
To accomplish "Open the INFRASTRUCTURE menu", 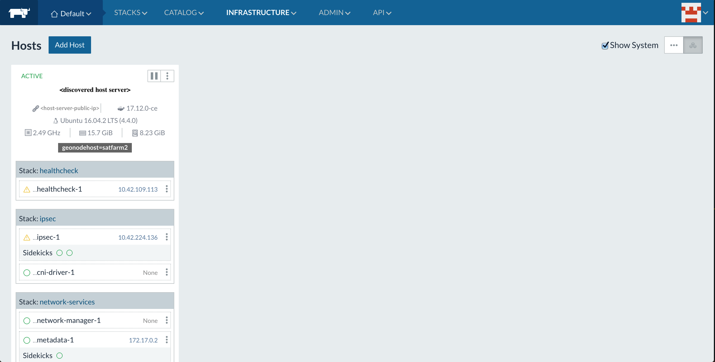I will pos(261,13).
